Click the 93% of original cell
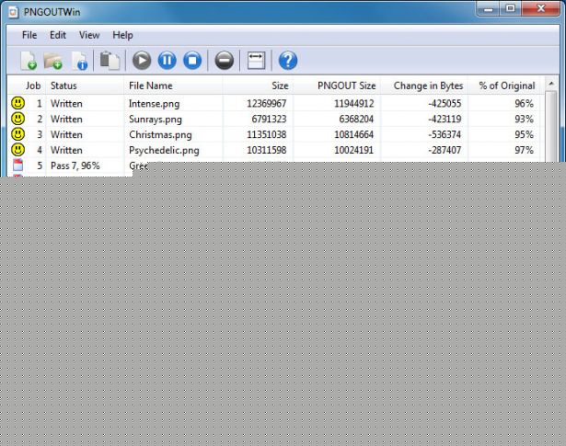566x446 pixels. point(525,119)
